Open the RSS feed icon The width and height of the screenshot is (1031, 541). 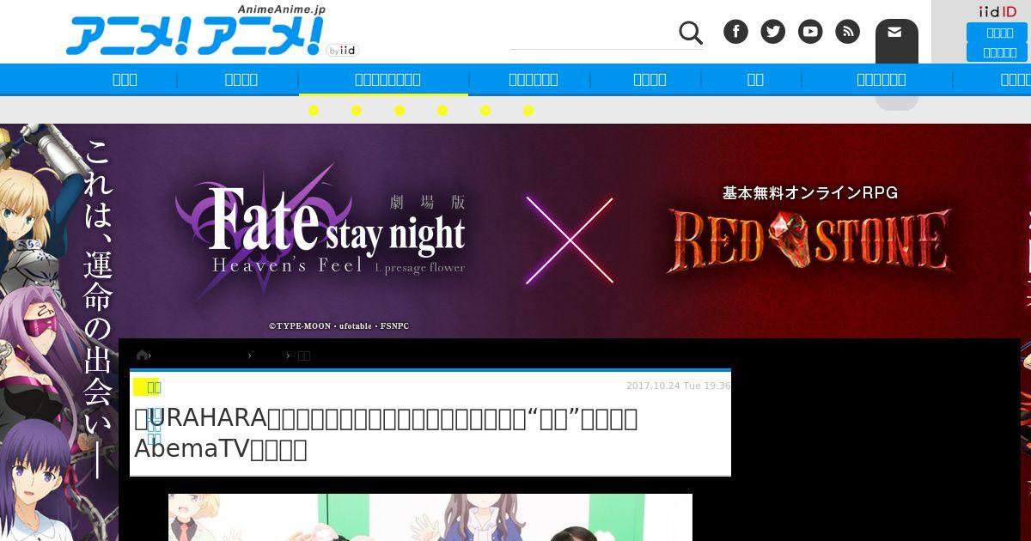(x=848, y=32)
